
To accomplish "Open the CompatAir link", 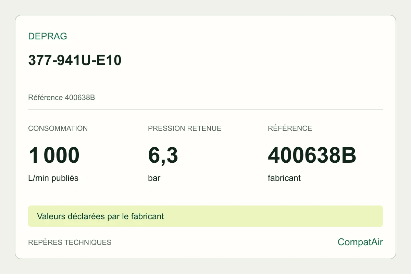I will (360, 242).
